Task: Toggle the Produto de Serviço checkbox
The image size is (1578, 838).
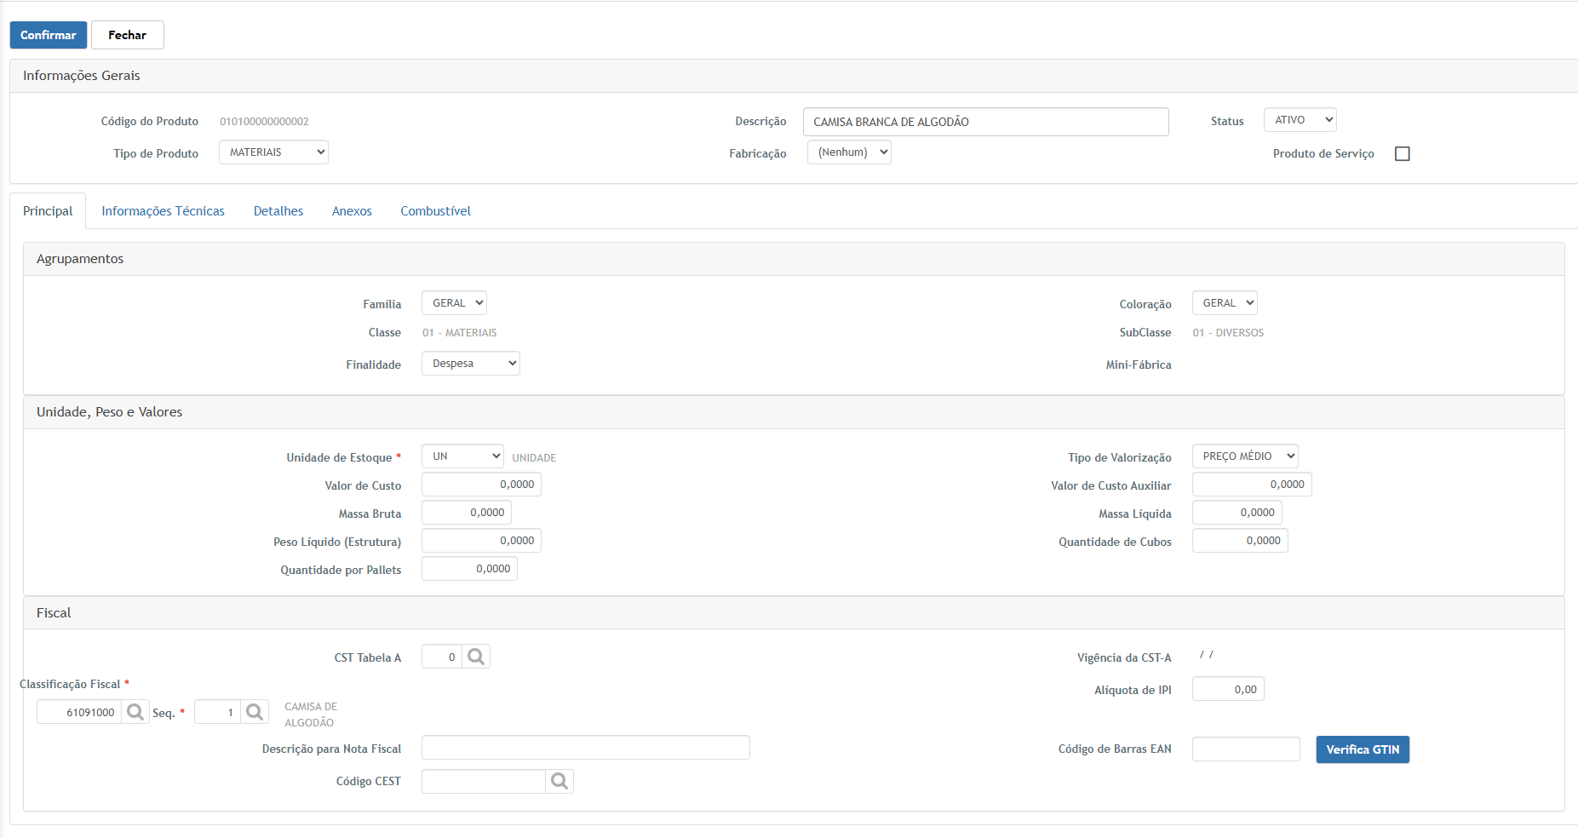Action: (1402, 154)
